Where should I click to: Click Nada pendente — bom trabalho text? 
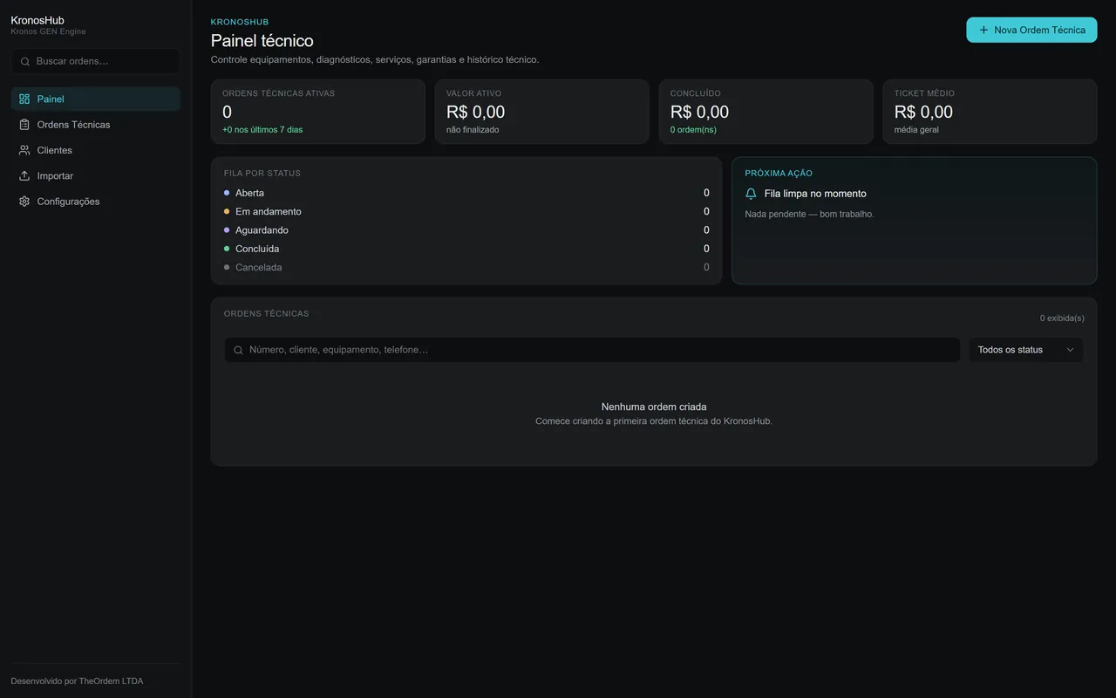pos(809,215)
